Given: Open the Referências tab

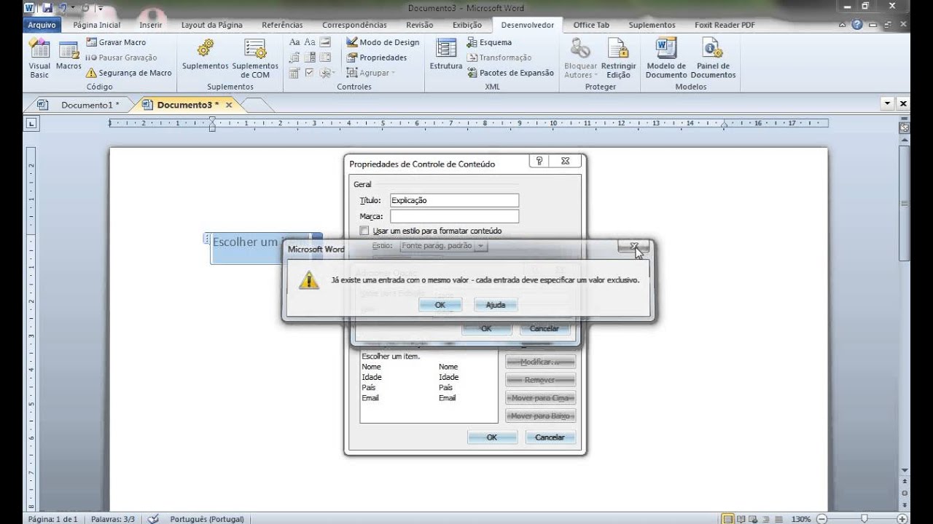Looking at the screenshot, I should click(x=282, y=25).
